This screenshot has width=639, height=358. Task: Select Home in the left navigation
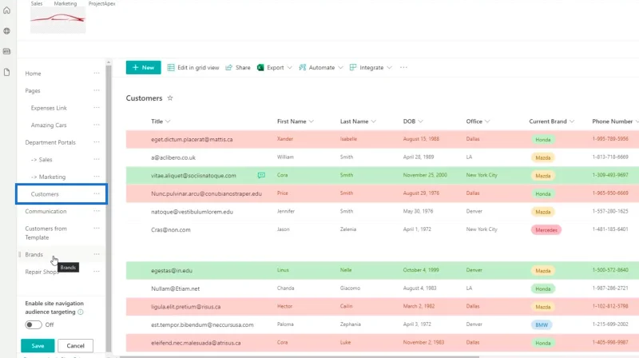(x=33, y=74)
